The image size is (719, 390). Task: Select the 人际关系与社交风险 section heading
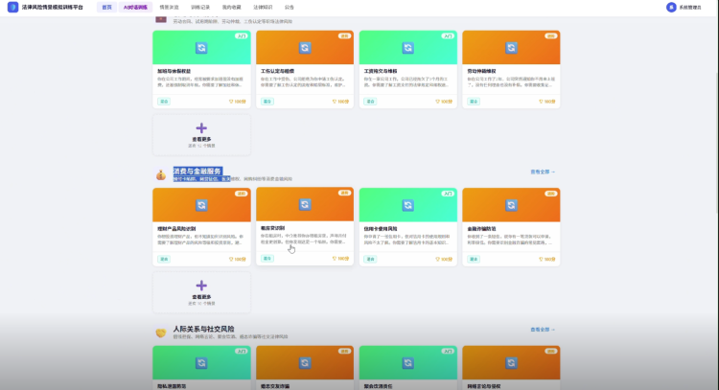coord(203,329)
